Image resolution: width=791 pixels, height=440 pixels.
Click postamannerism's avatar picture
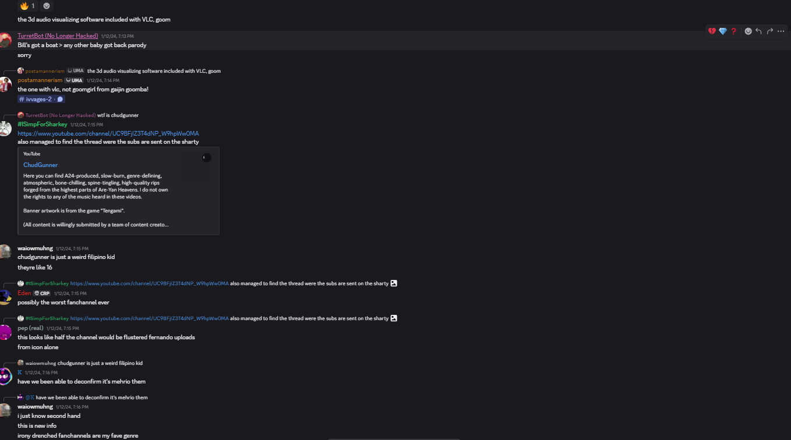(x=5, y=84)
